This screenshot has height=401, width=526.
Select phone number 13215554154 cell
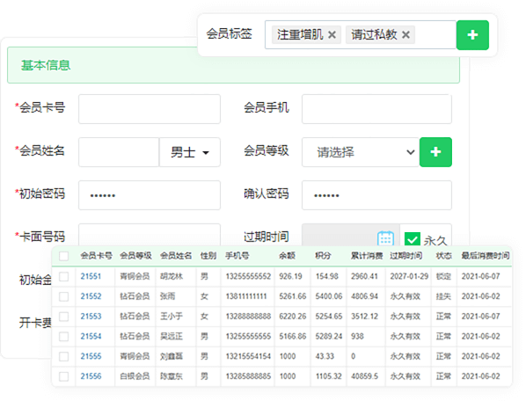tap(248, 356)
